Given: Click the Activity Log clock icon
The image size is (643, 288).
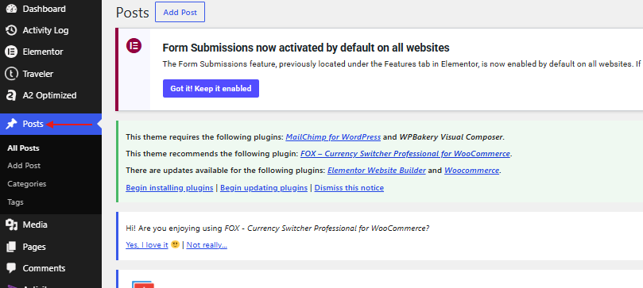Looking at the screenshot, I should coord(11,30).
